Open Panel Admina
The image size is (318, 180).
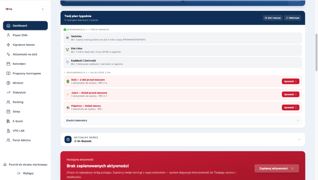[x=25, y=140]
